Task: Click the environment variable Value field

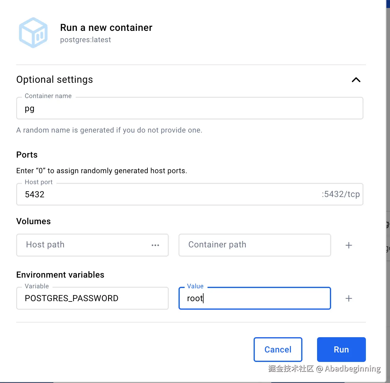Action: 255,298
